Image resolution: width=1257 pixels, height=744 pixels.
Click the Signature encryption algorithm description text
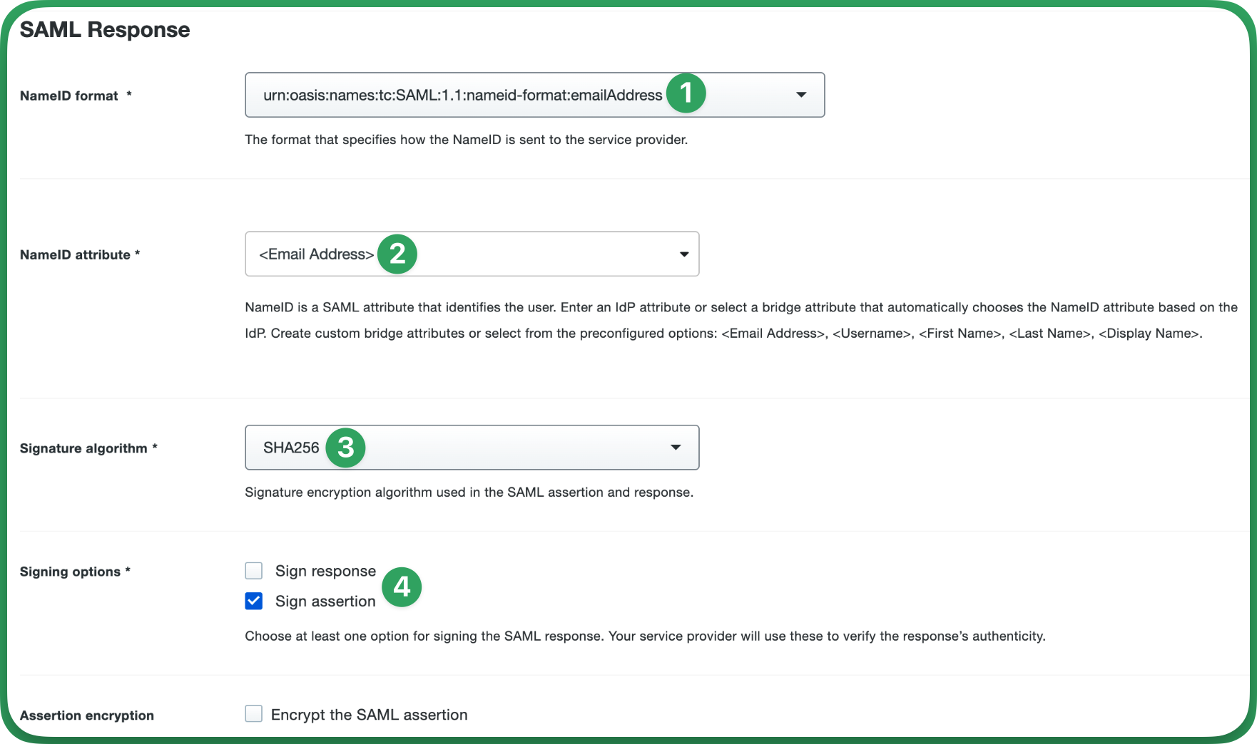[x=469, y=492]
